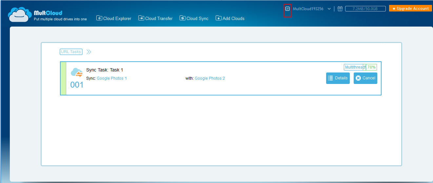Click the Upgrade Account button
This screenshot has width=433, height=183.
coord(410,9)
